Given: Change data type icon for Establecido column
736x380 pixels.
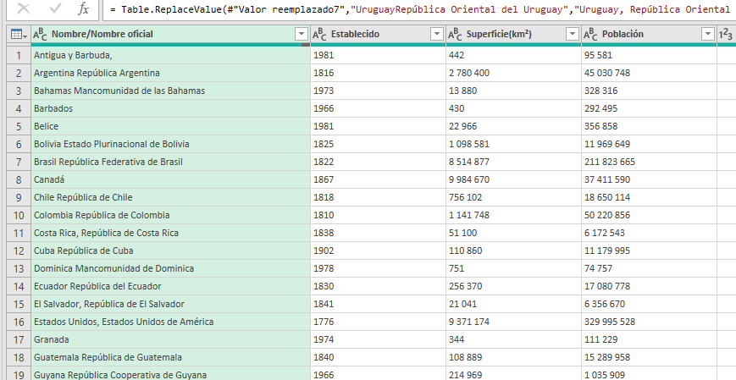Looking at the screenshot, I should coord(320,34).
